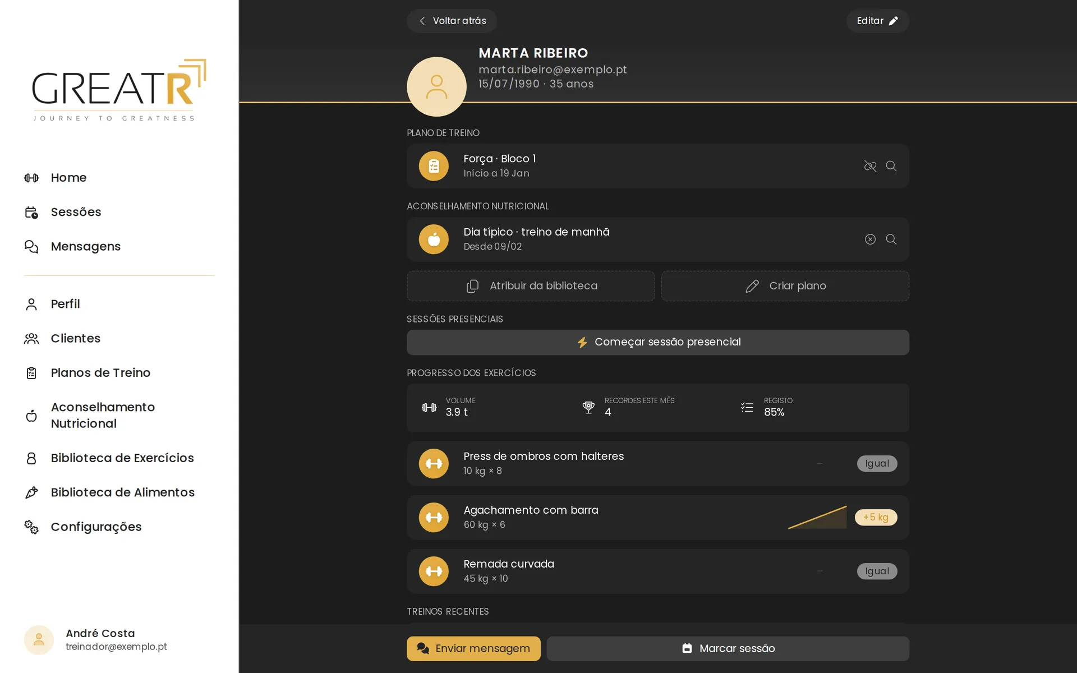Click the Registo checklist icon
This screenshot has width=1077, height=673.
pyautogui.click(x=747, y=408)
